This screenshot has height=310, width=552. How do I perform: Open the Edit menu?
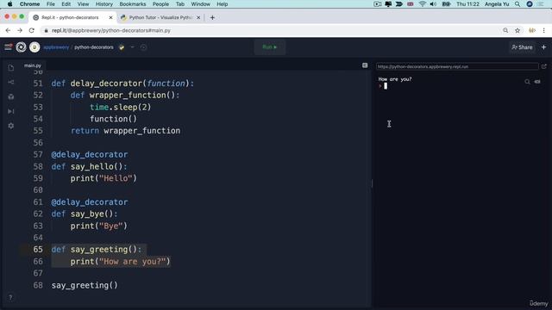point(66,4)
